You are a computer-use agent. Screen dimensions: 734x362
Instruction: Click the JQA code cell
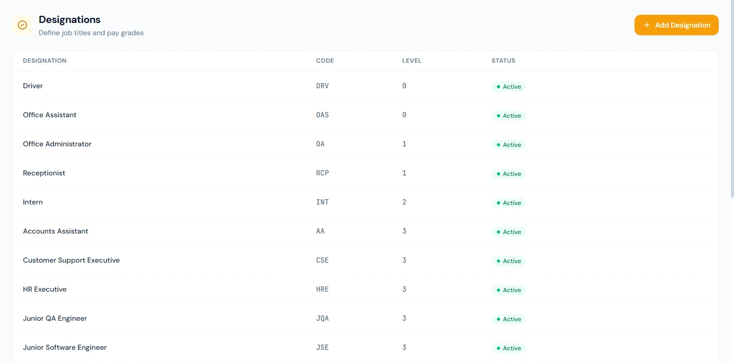pyautogui.click(x=323, y=318)
